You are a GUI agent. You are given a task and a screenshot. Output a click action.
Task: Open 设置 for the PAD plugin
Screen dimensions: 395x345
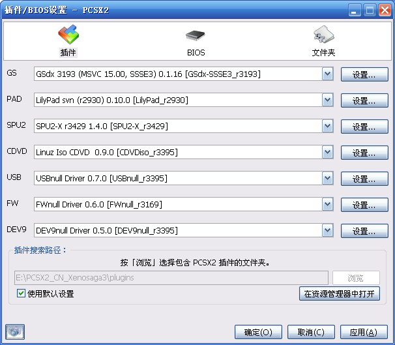pyautogui.click(x=364, y=100)
